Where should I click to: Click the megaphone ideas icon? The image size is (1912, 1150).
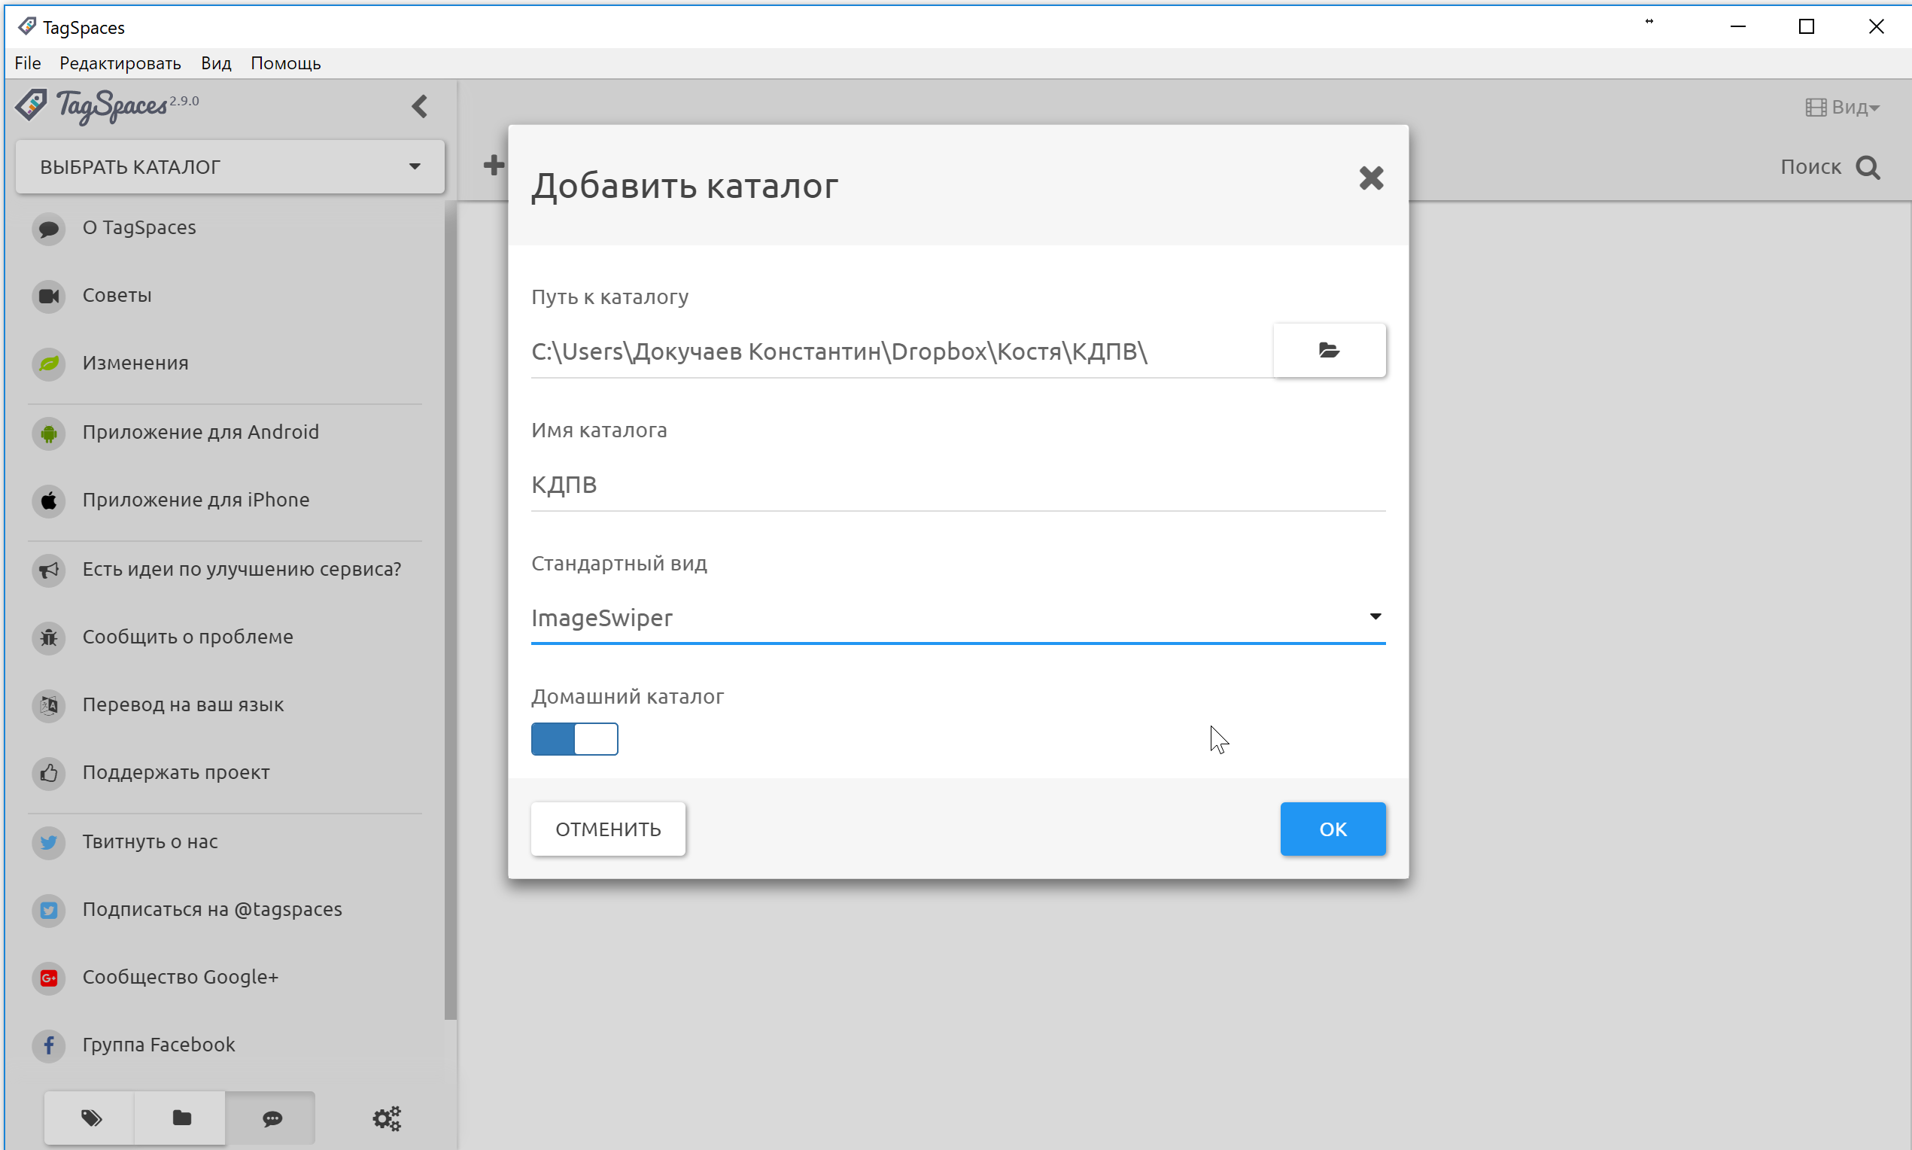point(49,570)
